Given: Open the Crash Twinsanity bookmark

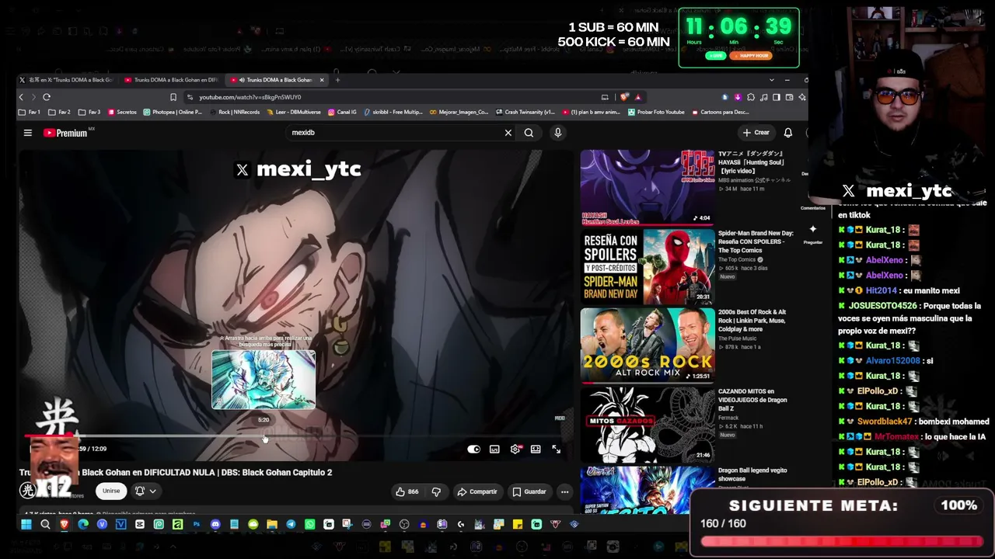Looking at the screenshot, I should [525, 113].
